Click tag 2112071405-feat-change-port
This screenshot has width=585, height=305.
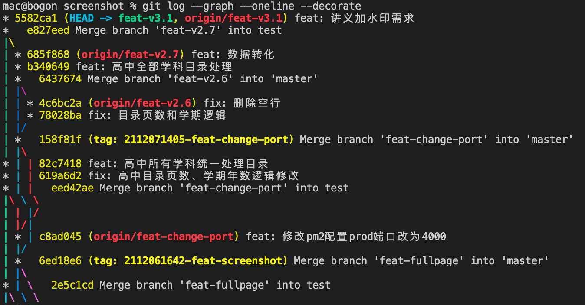pyautogui.click(x=206, y=140)
